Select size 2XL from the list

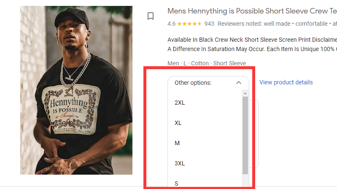click(x=180, y=103)
